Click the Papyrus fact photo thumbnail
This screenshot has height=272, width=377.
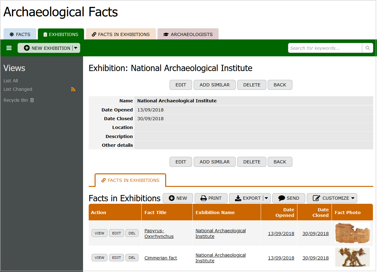(352, 233)
